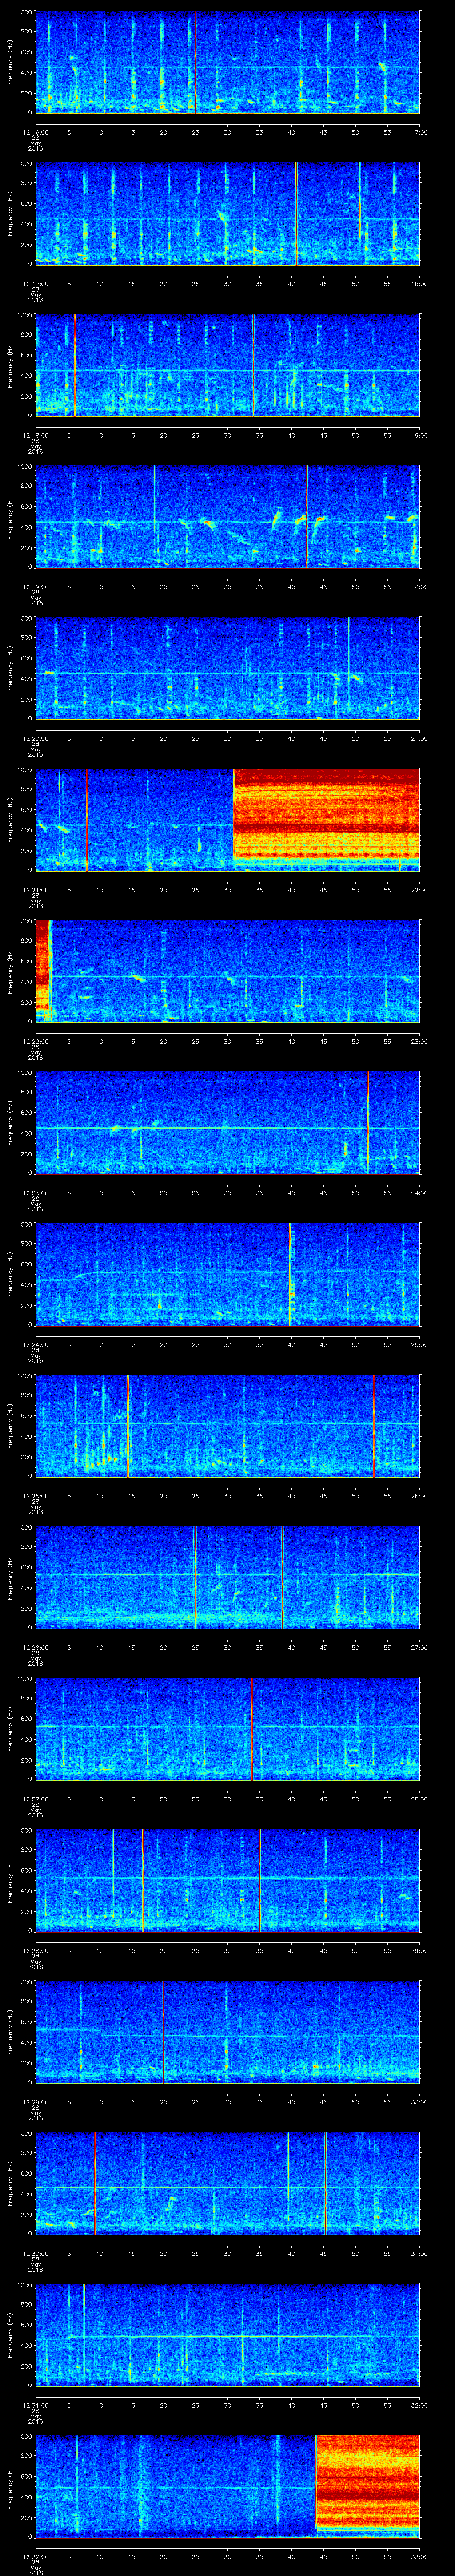Choose the spectrogram panel starting at 12:31:00

coord(227,2335)
